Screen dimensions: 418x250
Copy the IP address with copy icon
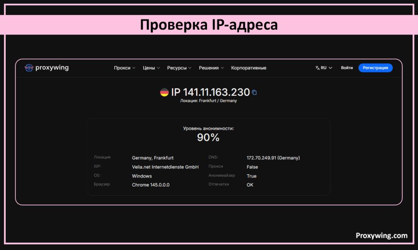[x=254, y=92]
